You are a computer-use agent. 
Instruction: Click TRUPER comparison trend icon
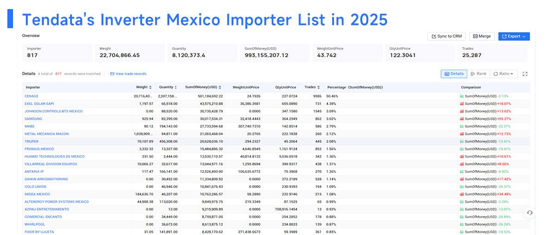[462, 141]
